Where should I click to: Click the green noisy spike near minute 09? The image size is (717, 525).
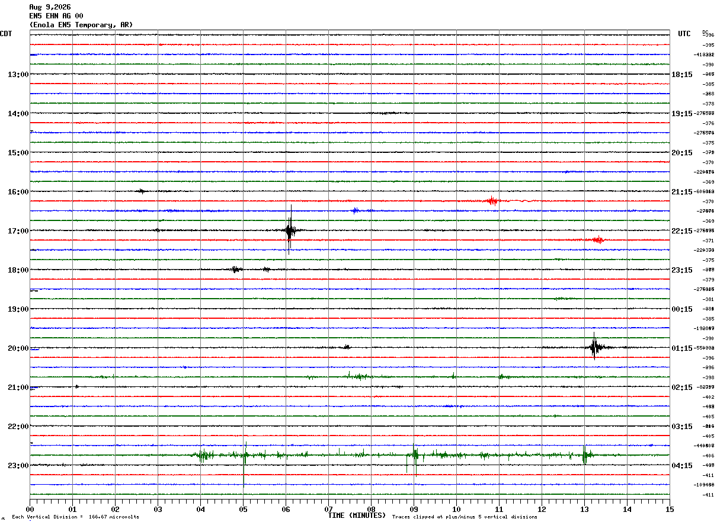(415, 456)
